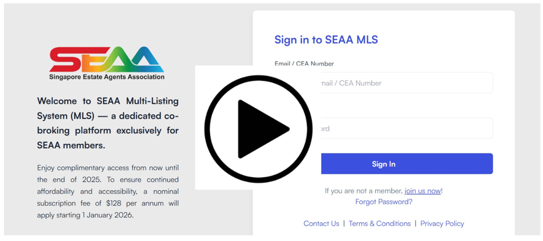The width and height of the screenshot is (543, 241).
Task: Open the Terms & Conditions link
Action: point(380,224)
